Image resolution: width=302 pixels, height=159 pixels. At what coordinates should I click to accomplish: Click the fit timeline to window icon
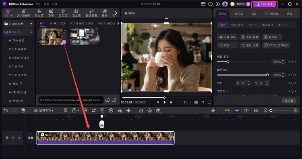click(256, 110)
